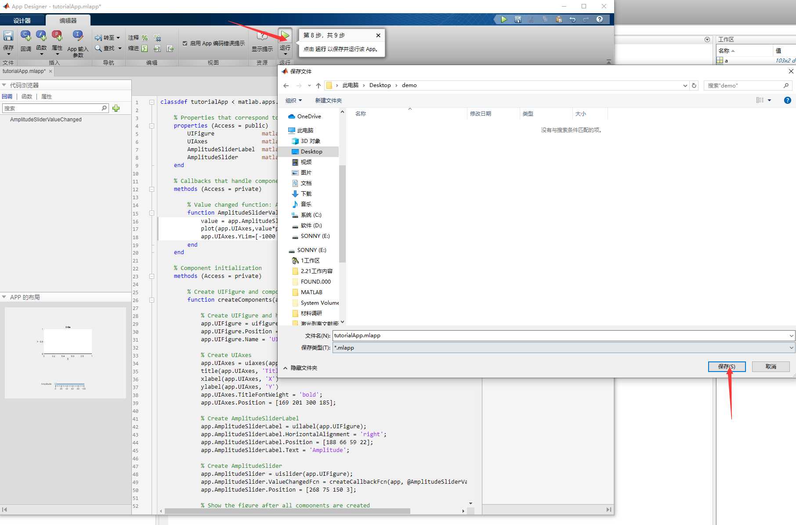Click the 取消 button
This screenshot has width=796, height=525.
click(x=771, y=366)
